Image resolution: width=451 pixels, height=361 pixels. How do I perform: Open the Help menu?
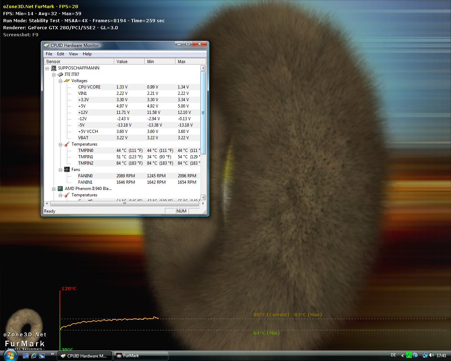tap(87, 54)
